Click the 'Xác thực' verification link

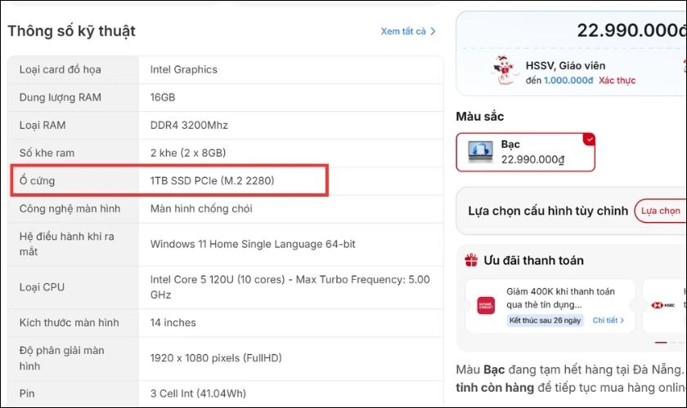pos(617,81)
